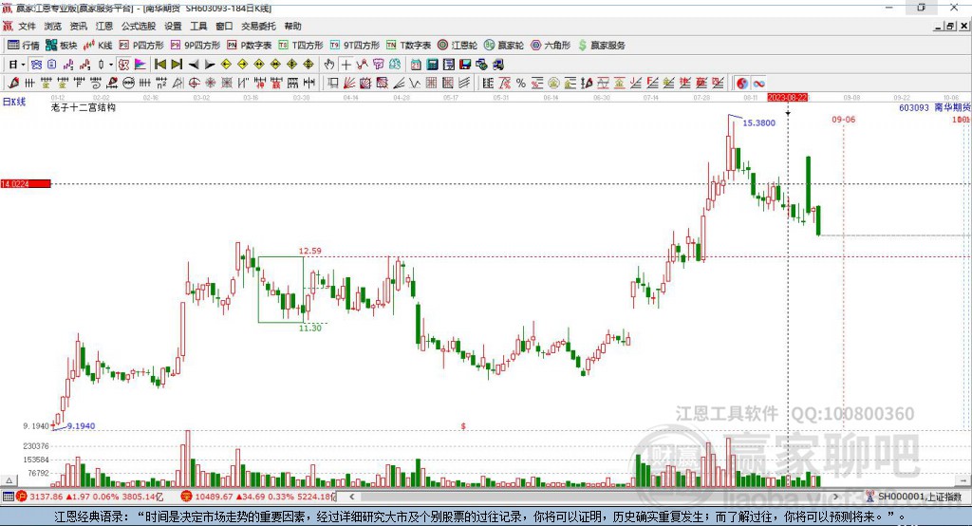This screenshot has height=526, width=972.
Task: Open the P数字表 tool
Action: click(x=250, y=46)
